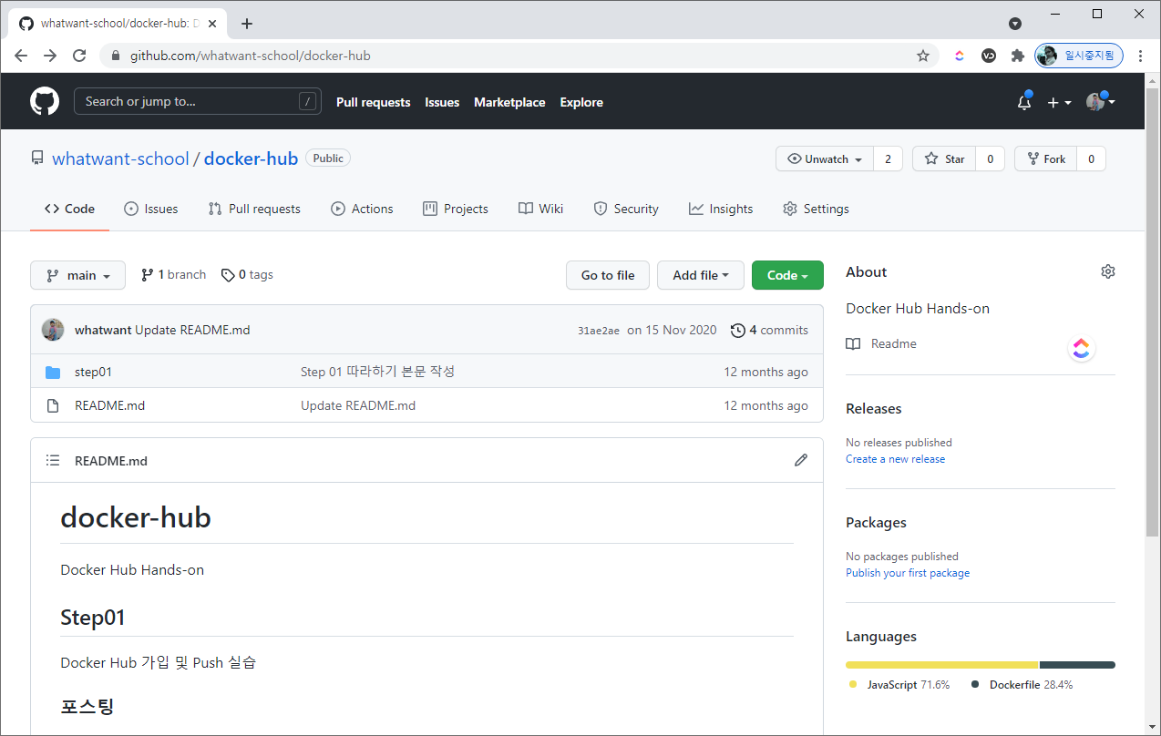Open About settings gear icon
The height and width of the screenshot is (736, 1161).
1108,271
